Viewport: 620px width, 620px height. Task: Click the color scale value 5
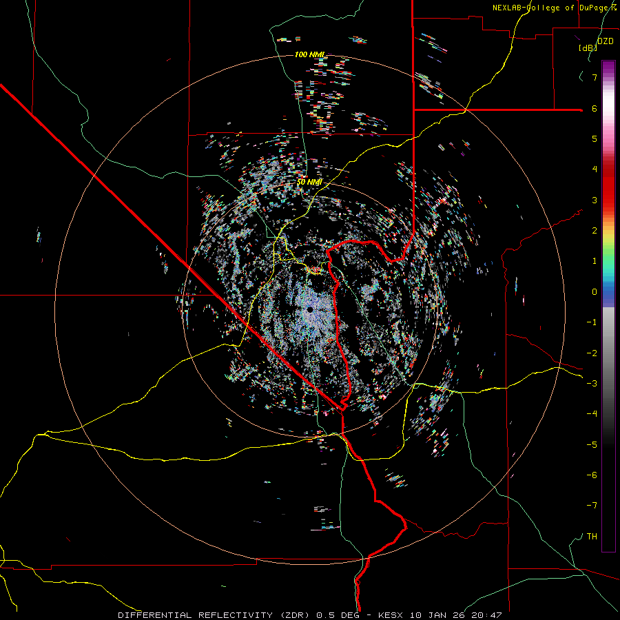click(595, 138)
